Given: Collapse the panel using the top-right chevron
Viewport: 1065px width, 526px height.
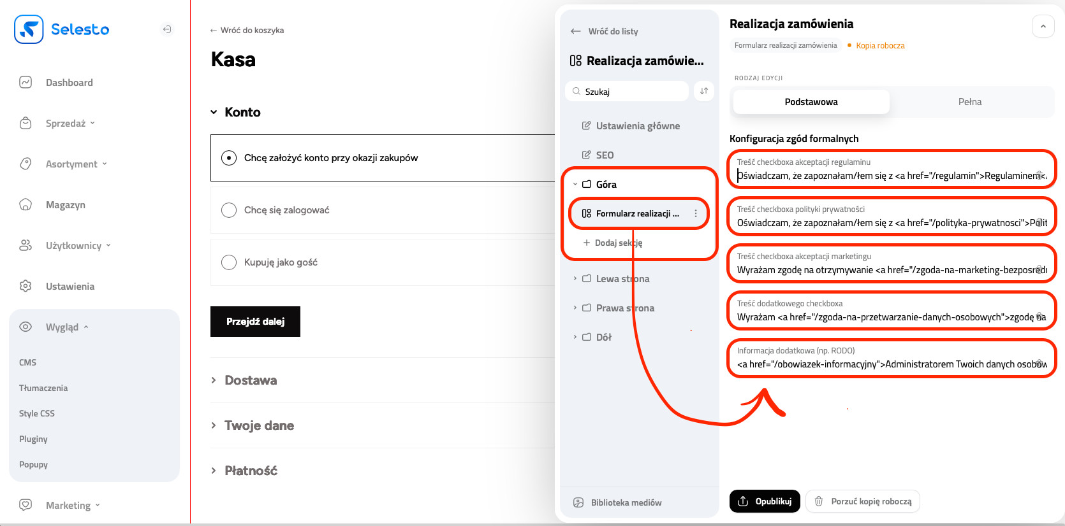Looking at the screenshot, I should pos(1043,27).
